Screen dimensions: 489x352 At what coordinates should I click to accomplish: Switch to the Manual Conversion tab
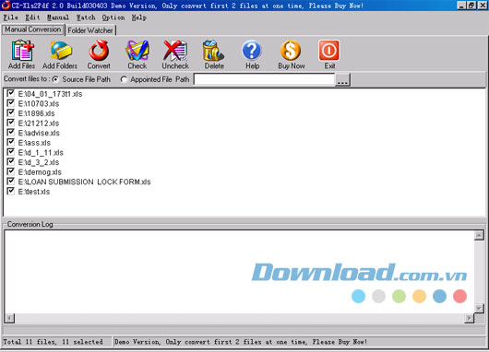pyautogui.click(x=32, y=29)
